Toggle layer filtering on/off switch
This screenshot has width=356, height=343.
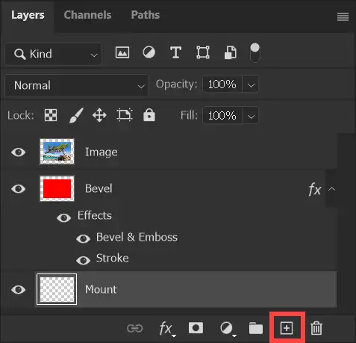click(254, 52)
